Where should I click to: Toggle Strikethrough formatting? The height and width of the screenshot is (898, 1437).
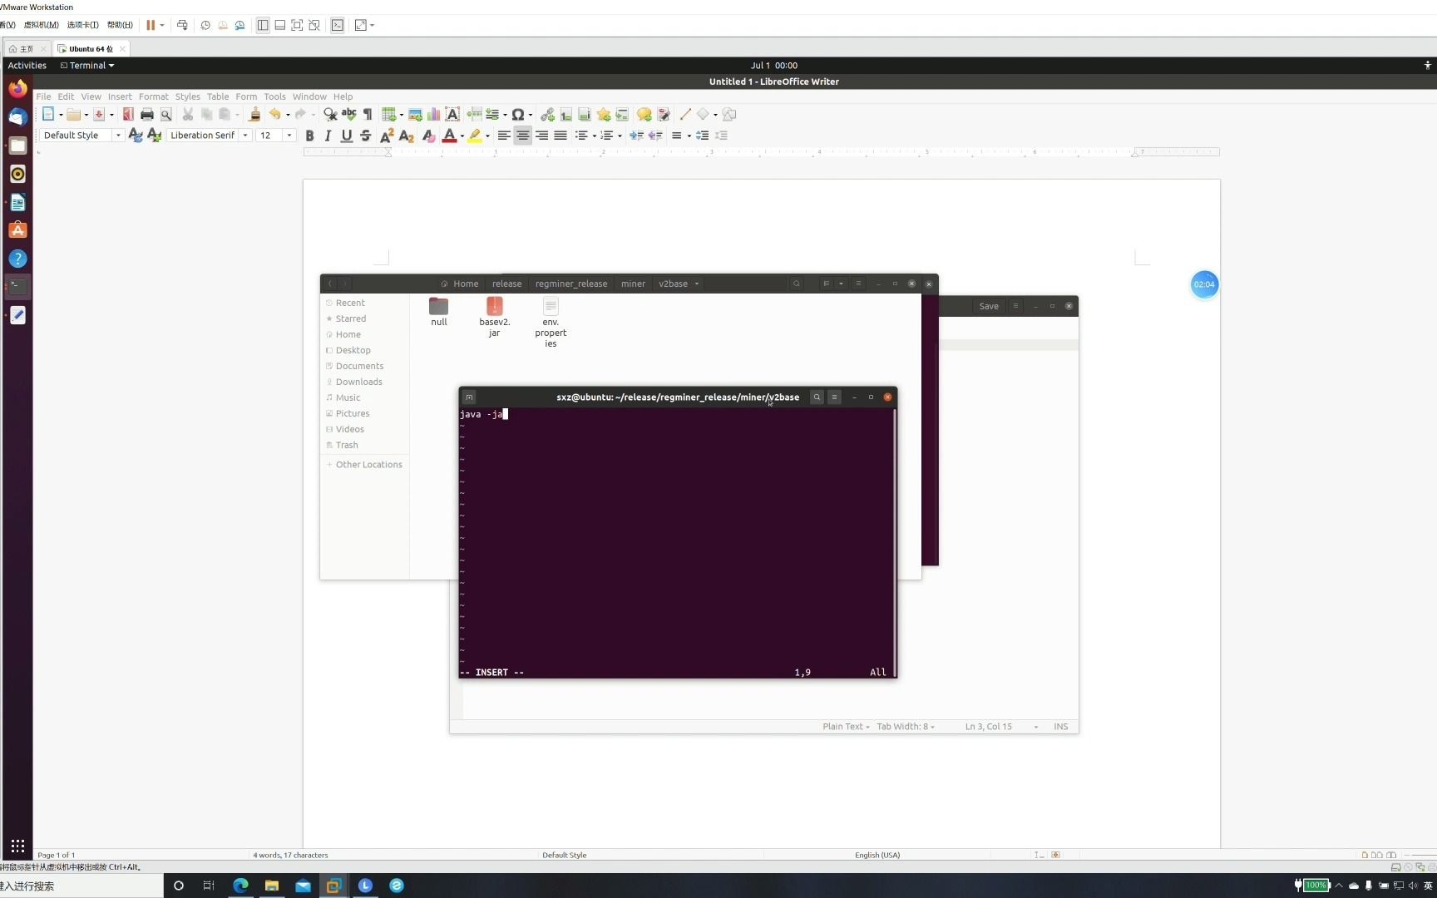click(x=366, y=136)
